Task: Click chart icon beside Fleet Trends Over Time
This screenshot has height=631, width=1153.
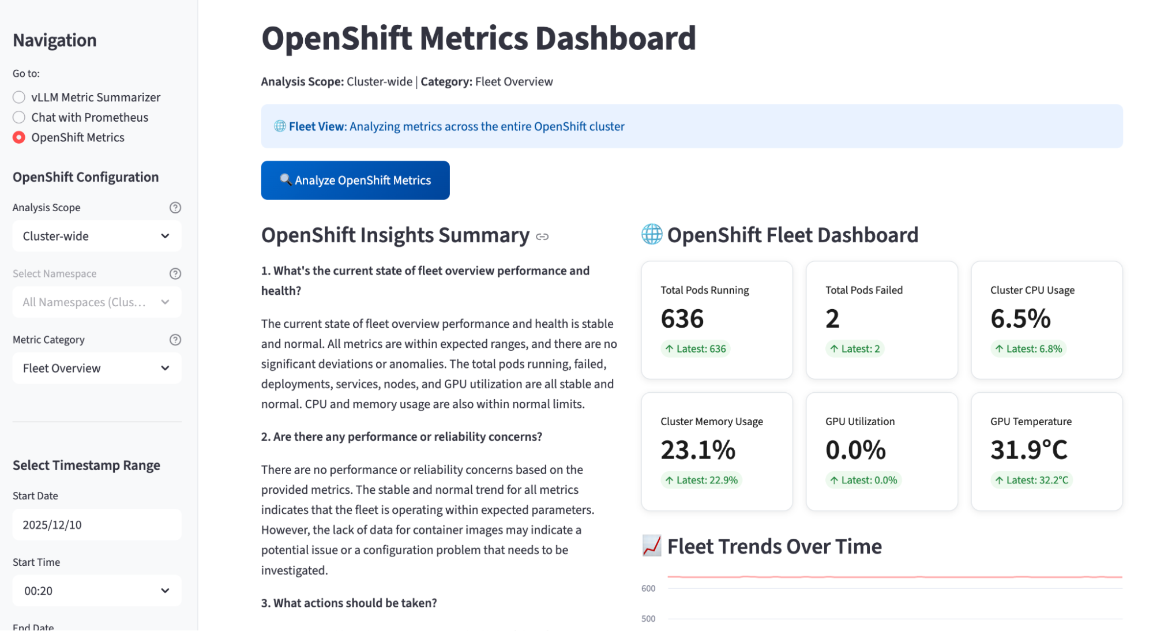Action: click(652, 546)
